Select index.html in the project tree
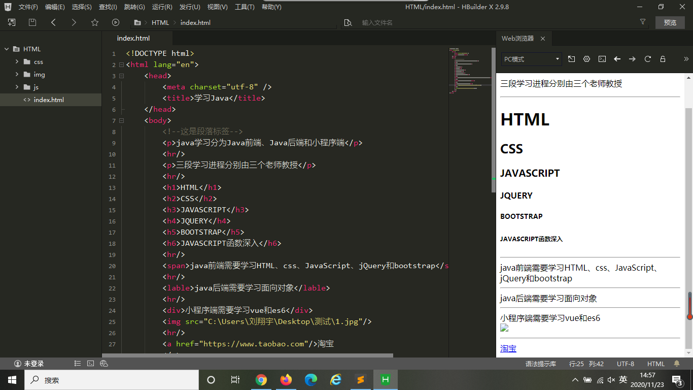The width and height of the screenshot is (693, 390). [x=51, y=100]
